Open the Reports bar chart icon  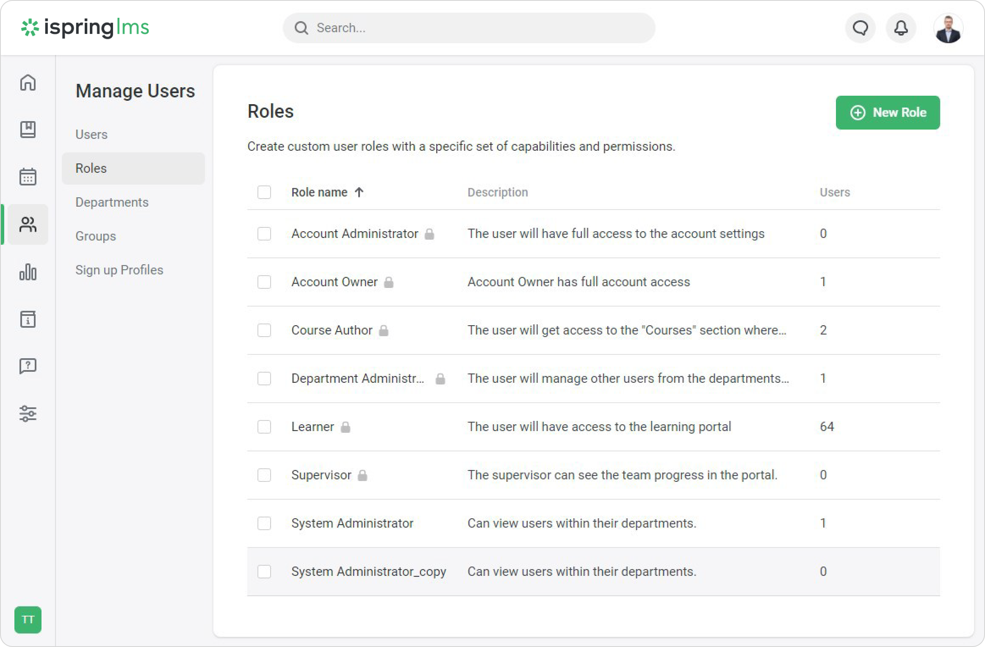pos(28,272)
